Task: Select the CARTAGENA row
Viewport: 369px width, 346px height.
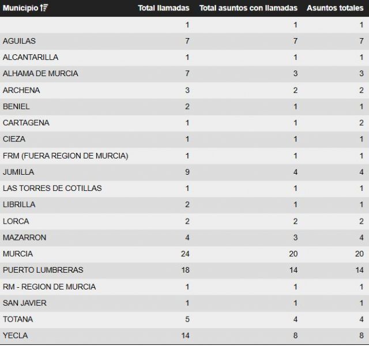Action: pyautogui.click(x=26, y=123)
